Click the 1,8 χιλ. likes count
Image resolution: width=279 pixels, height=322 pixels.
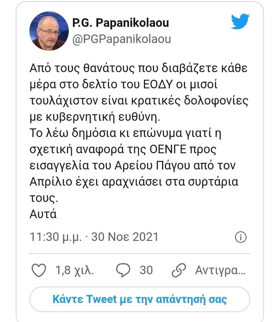[x=74, y=270]
